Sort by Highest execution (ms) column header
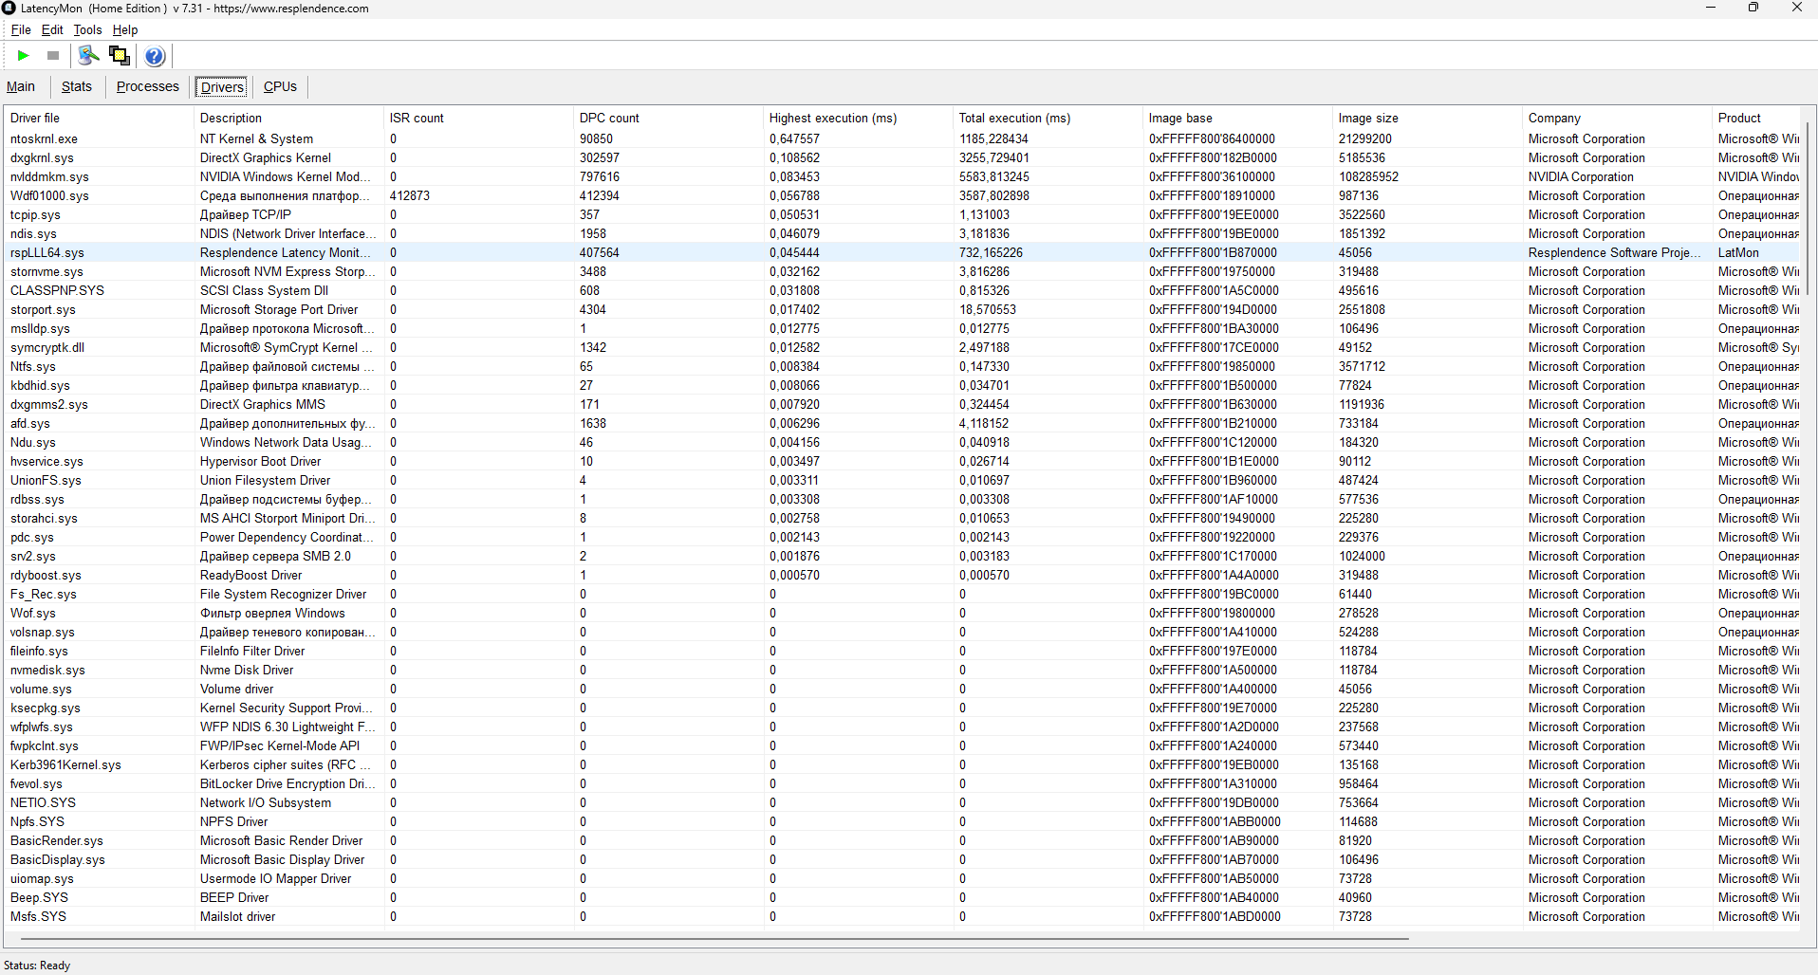The height and width of the screenshot is (975, 1818). point(832,119)
